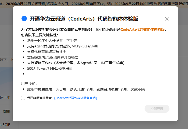This screenshot has height=129, width=188.
Task: Click the 此版本免费使用 pricing notice line
Action: 86,89
